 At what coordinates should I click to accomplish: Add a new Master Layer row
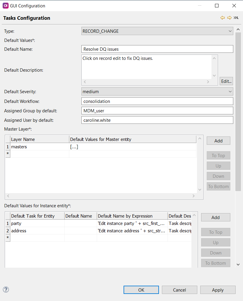(x=218, y=141)
